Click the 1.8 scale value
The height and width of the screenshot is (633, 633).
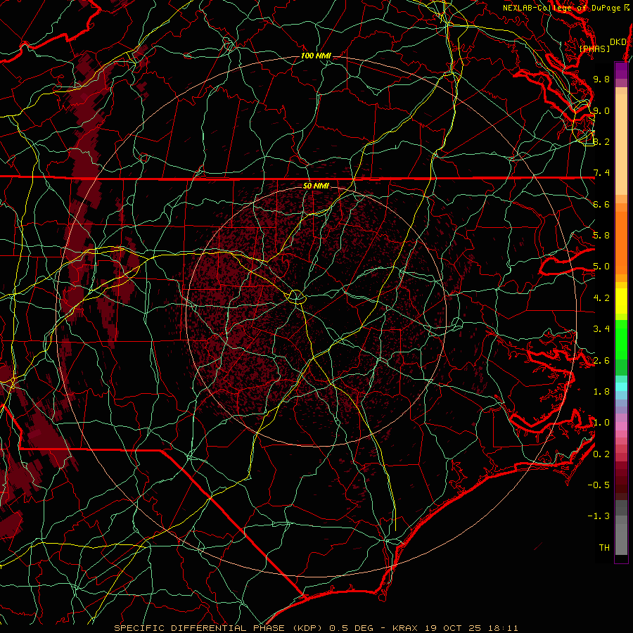601,392
